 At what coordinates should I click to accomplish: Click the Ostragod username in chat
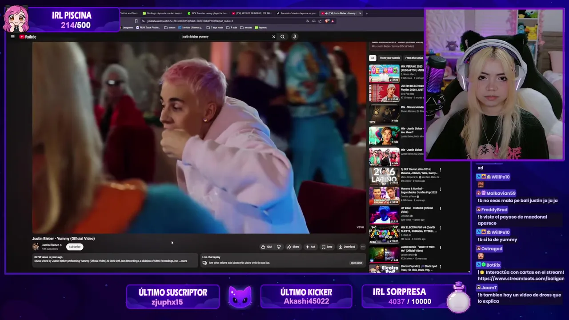492,249
